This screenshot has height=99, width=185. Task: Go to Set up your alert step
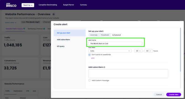point(70,33)
